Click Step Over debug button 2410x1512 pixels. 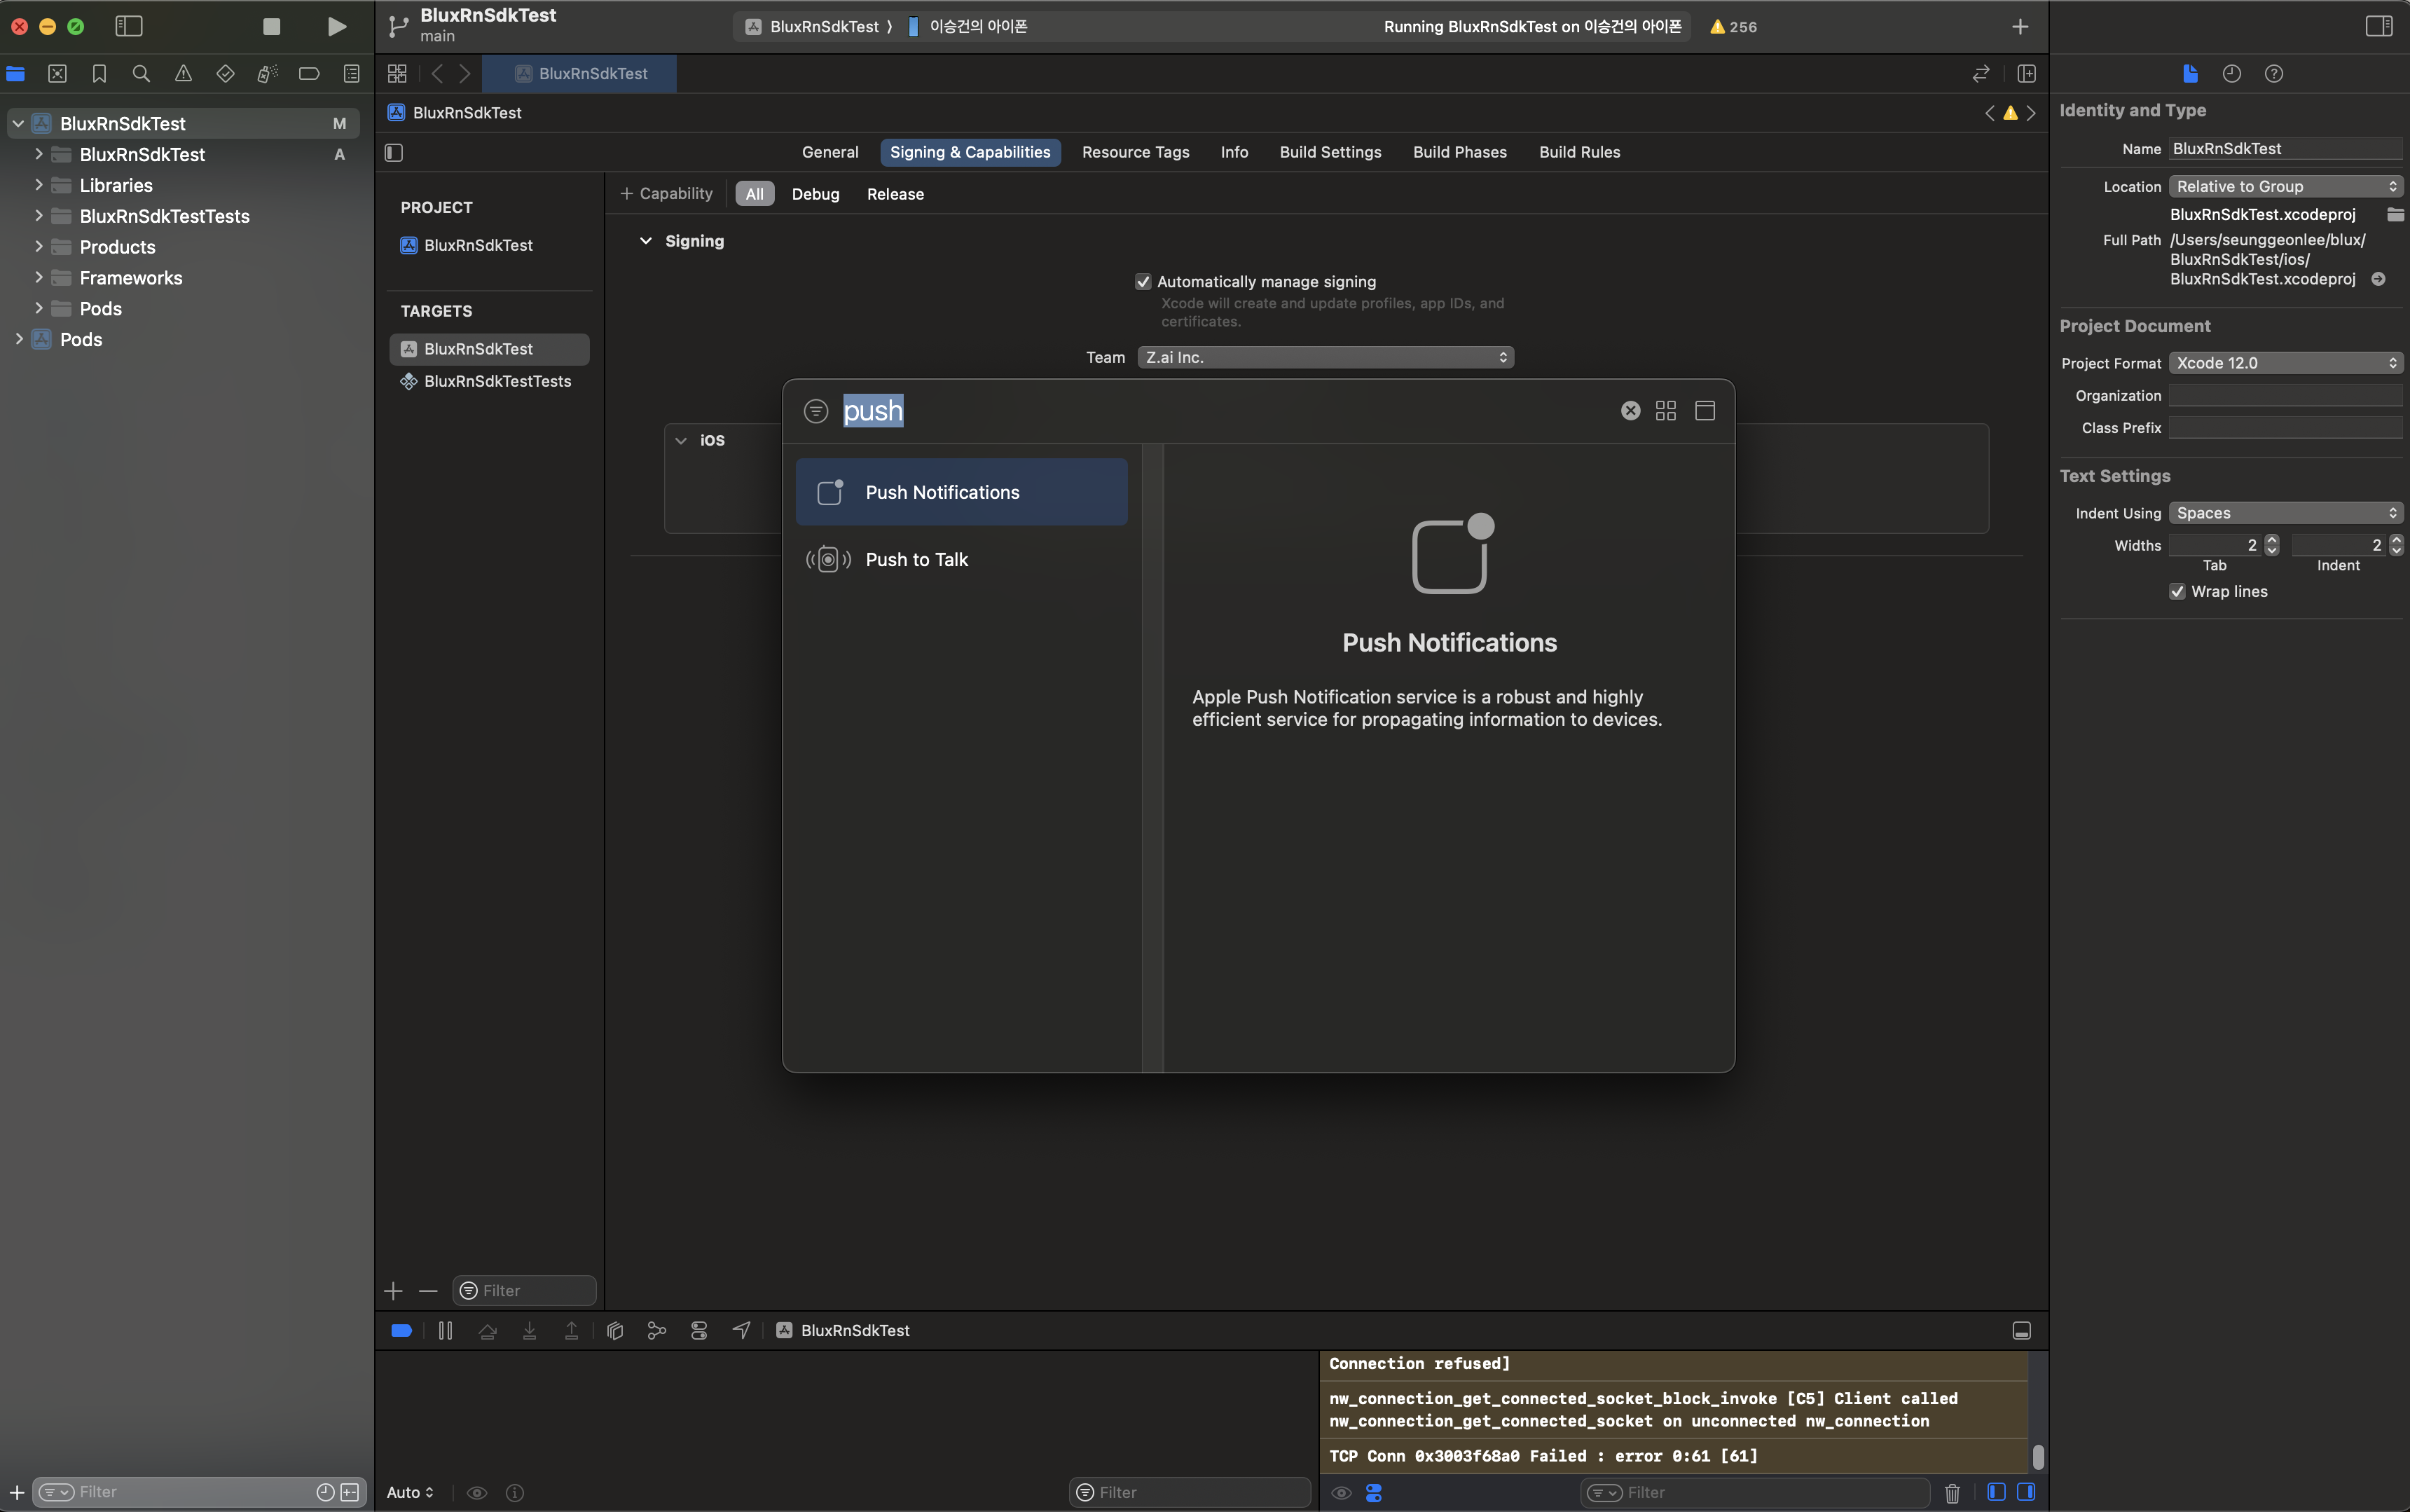[x=488, y=1331]
